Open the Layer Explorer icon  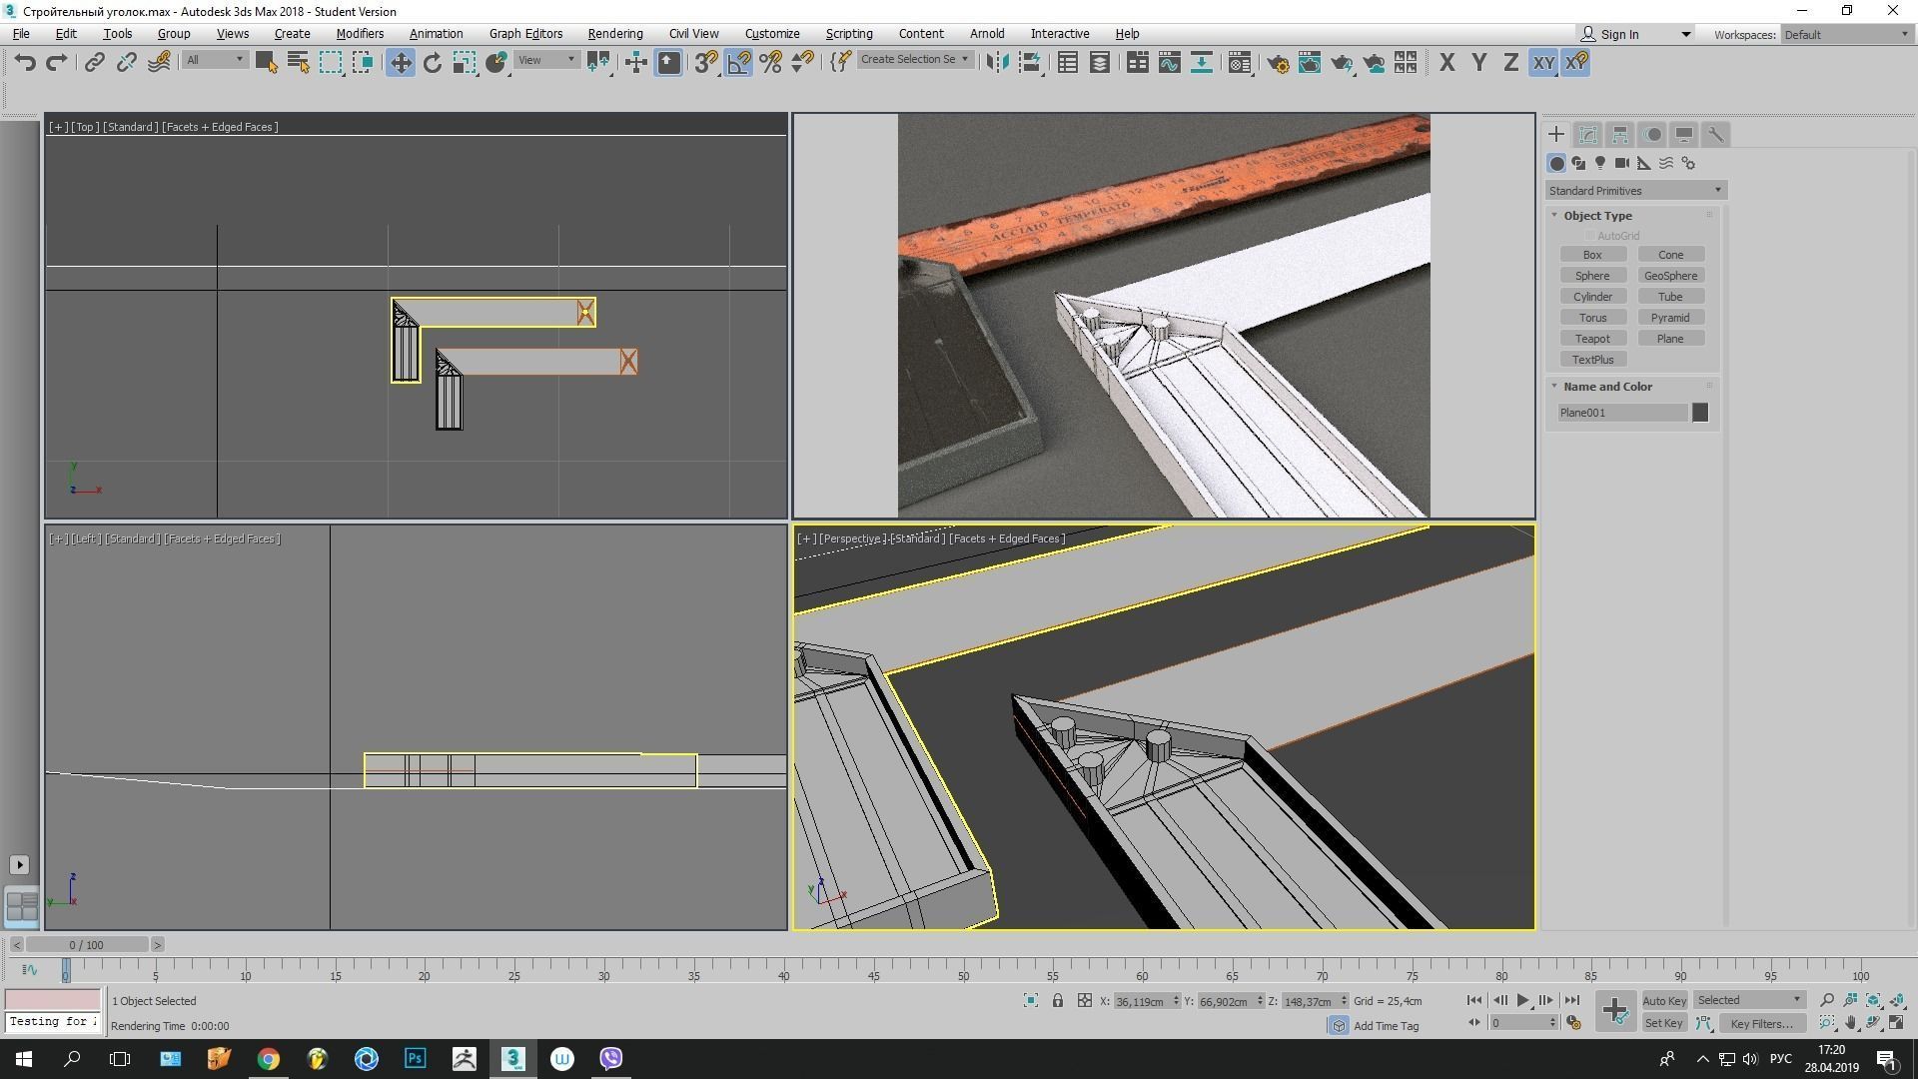1100,63
